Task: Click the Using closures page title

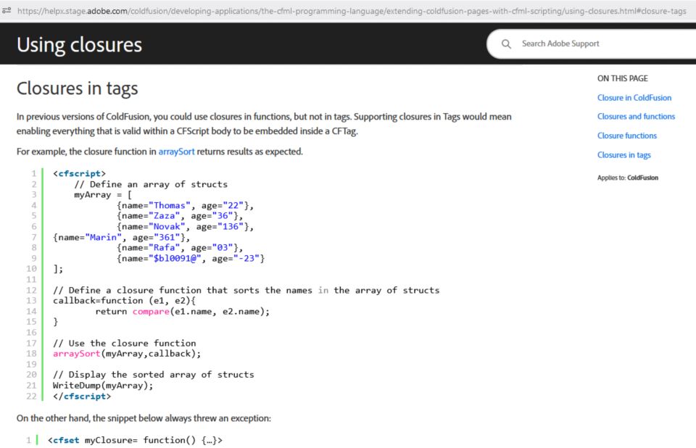Action: [79, 45]
